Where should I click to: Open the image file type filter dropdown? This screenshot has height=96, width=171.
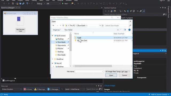click(118, 71)
